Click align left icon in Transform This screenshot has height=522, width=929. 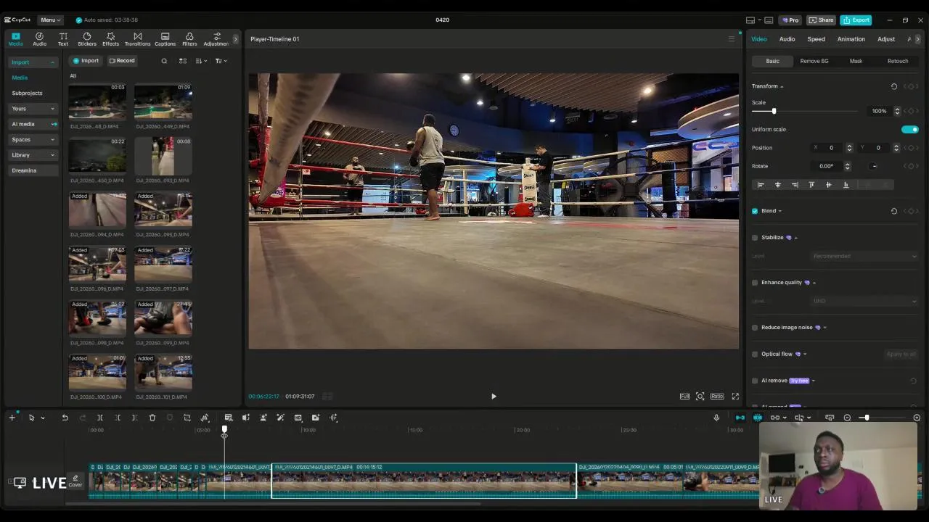761,185
